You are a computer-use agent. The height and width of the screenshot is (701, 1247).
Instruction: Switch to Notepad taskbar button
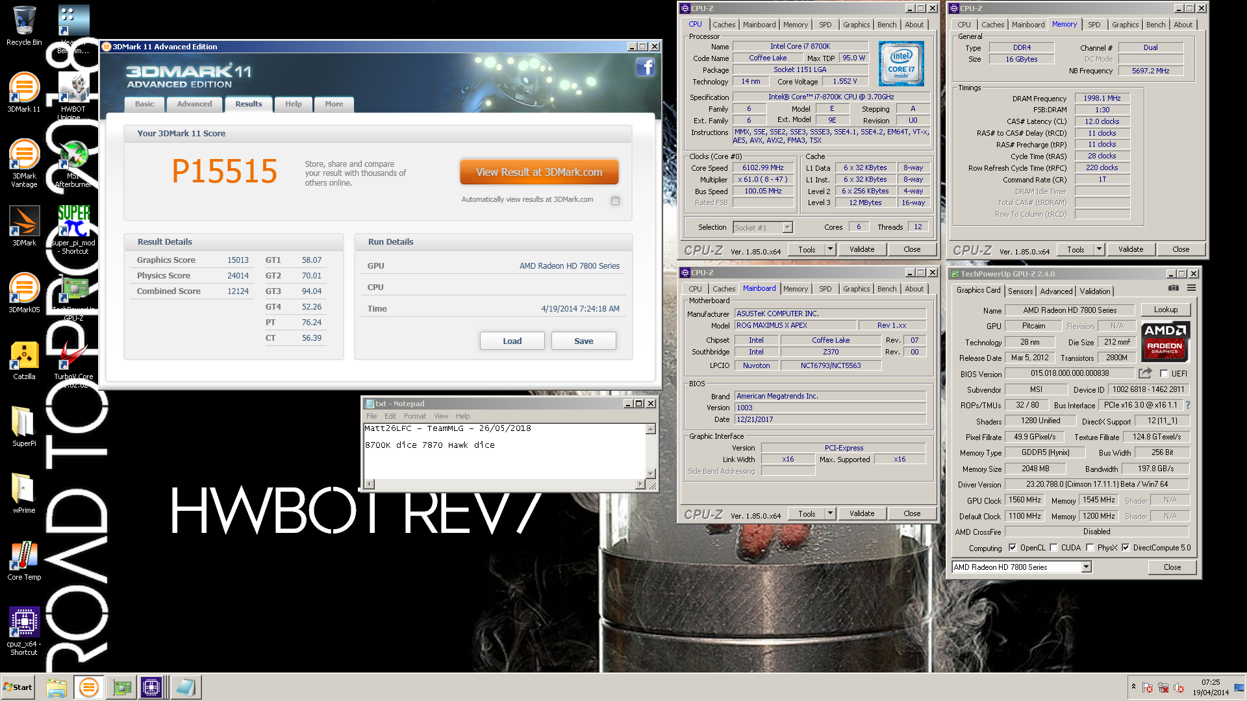(x=186, y=687)
